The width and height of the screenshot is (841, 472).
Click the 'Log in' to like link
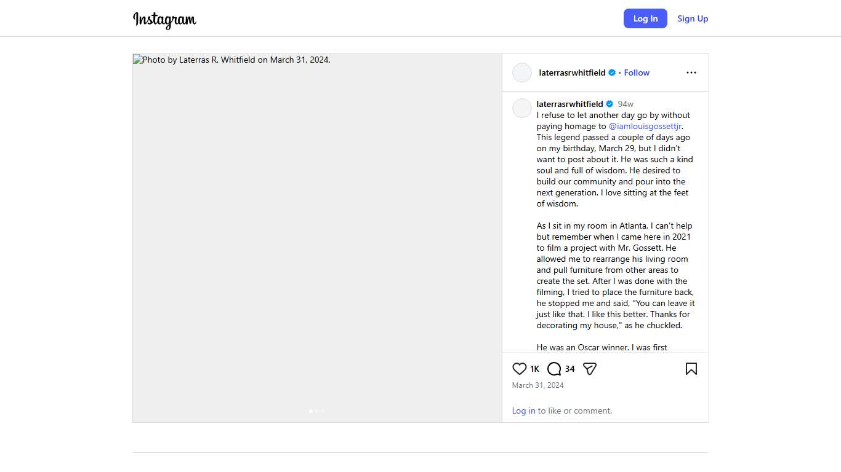[523, 411]
